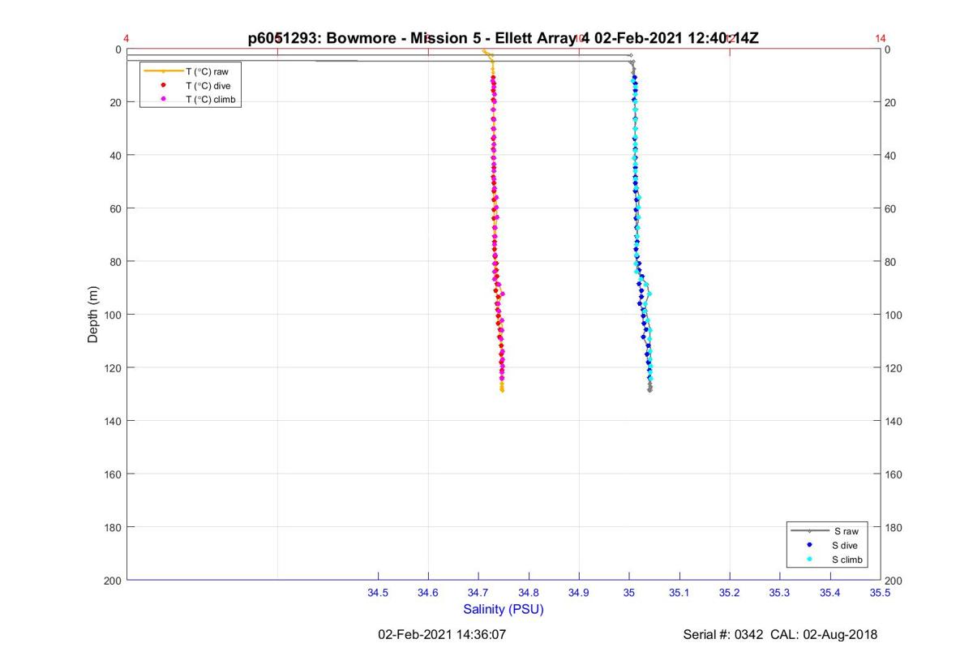Click right depth axis tick 120
The image size is (973, 652).
894,368
